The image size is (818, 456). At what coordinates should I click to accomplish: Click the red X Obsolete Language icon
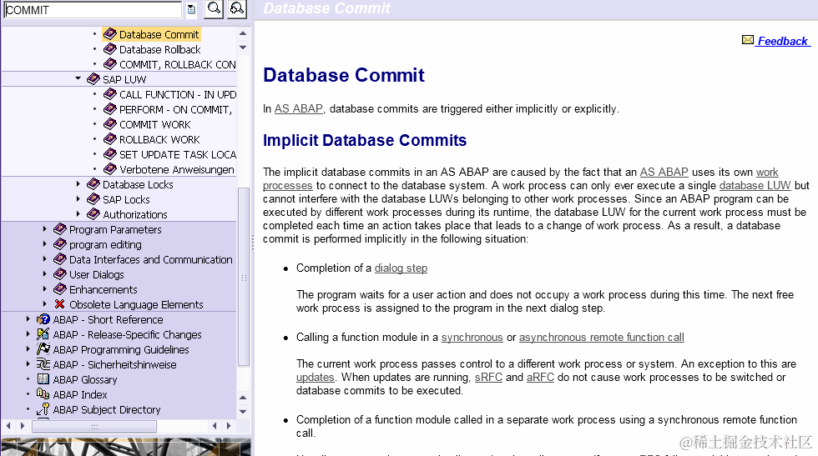point(60,304)
